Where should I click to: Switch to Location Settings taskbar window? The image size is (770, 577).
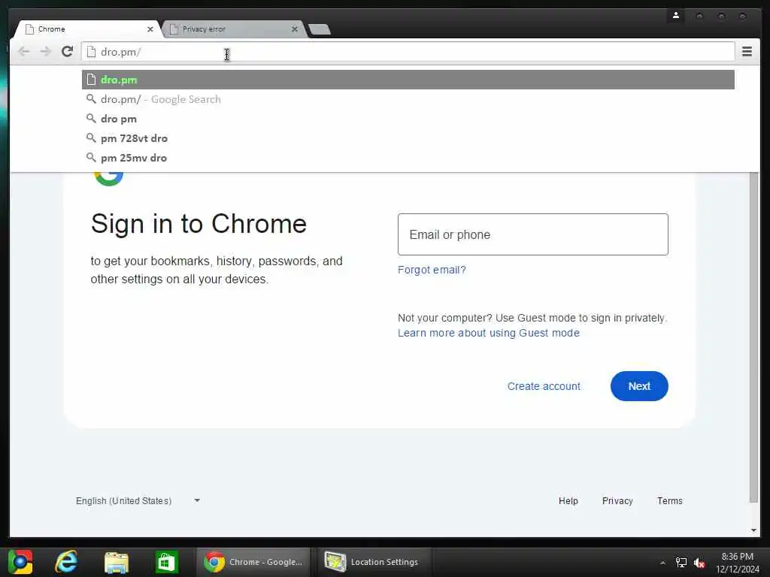374,562
